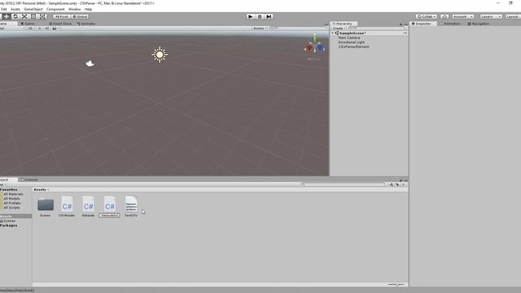Switch to the Animator tab
The height and width of the screenshot is (293, 521).
click(x=86, y=24)
